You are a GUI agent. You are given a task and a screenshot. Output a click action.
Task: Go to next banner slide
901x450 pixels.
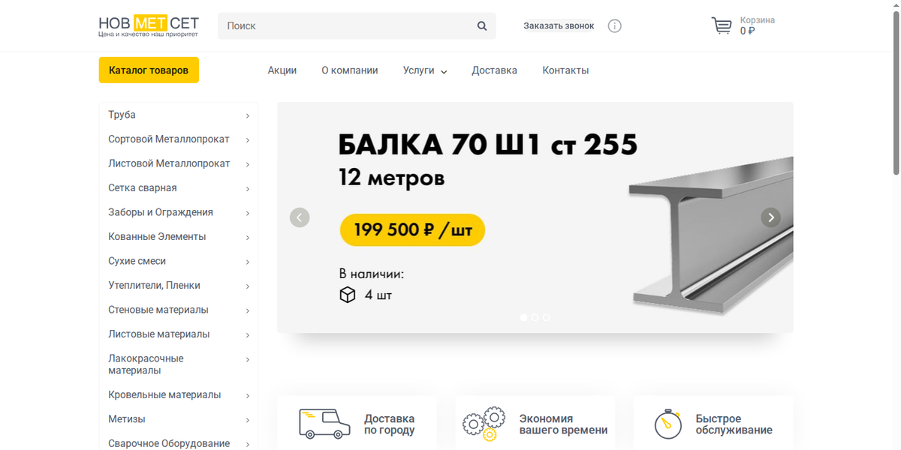pyautogui.click(x=770, y=217)
